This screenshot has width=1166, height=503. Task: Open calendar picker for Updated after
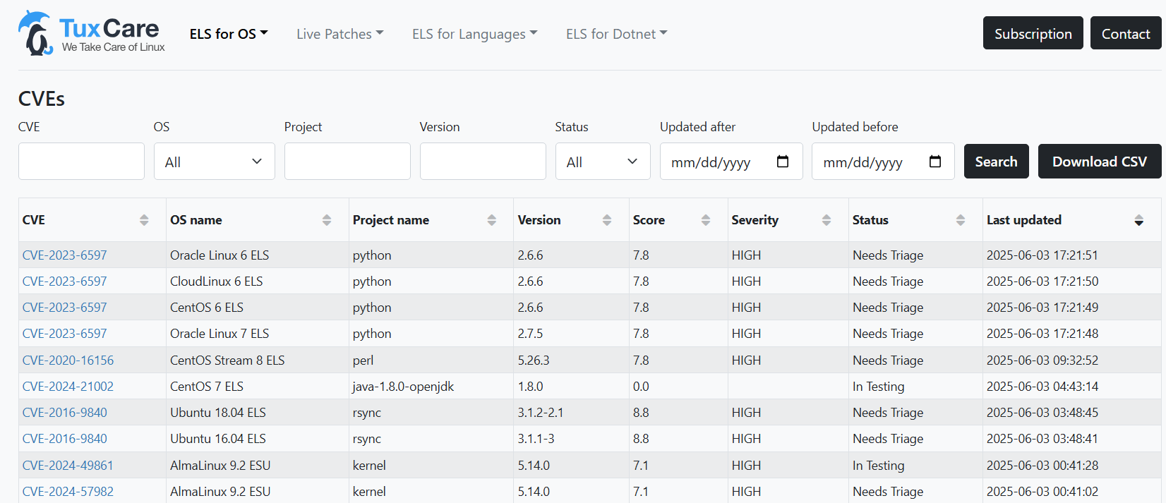(782, 162)
